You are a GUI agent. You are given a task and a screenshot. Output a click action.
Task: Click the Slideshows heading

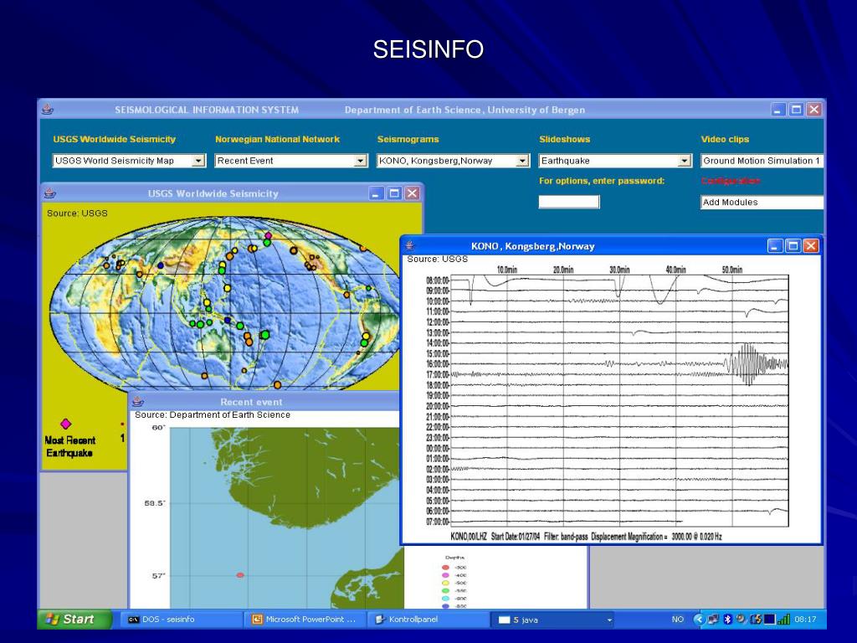tap(565, 140)
